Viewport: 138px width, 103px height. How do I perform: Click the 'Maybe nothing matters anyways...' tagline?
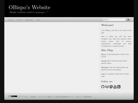pyautogui.click(x=28, y=12)
